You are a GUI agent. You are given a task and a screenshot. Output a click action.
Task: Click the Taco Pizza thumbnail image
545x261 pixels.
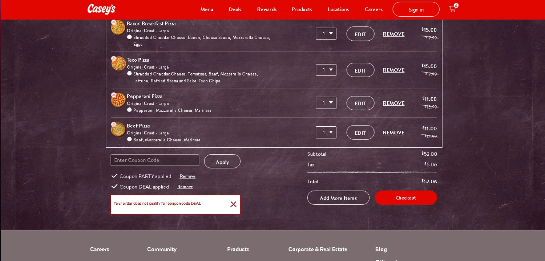[118, 63]
